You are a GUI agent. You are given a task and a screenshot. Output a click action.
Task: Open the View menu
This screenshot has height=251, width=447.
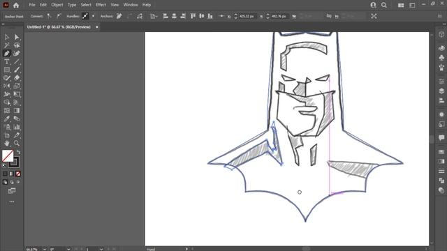(115, 5)
